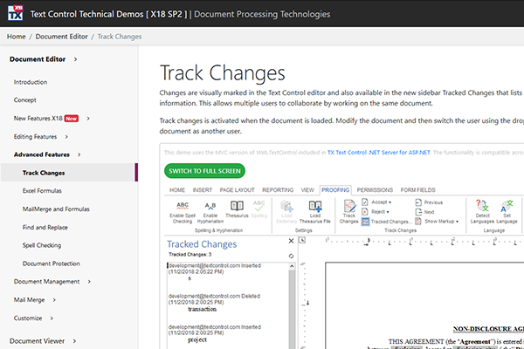Open the PERMISSIONS ribbon tab

[x=375, y=190]
